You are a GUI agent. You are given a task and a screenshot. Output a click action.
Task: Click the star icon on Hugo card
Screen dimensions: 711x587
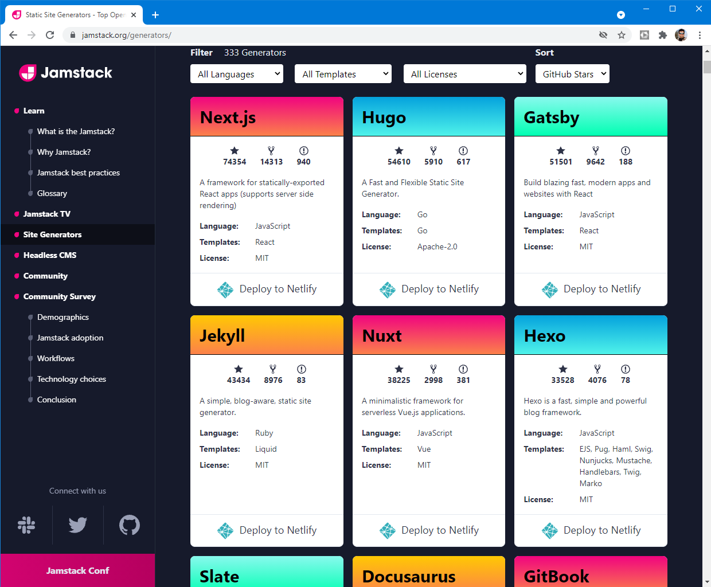click(399, 151)
